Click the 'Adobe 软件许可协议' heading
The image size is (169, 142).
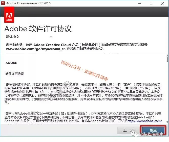click(38, 29)
